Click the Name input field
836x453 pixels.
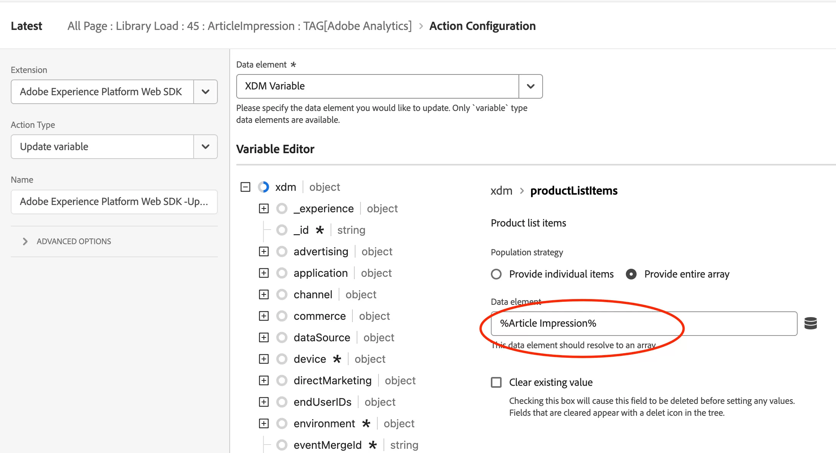coord(114,202)
